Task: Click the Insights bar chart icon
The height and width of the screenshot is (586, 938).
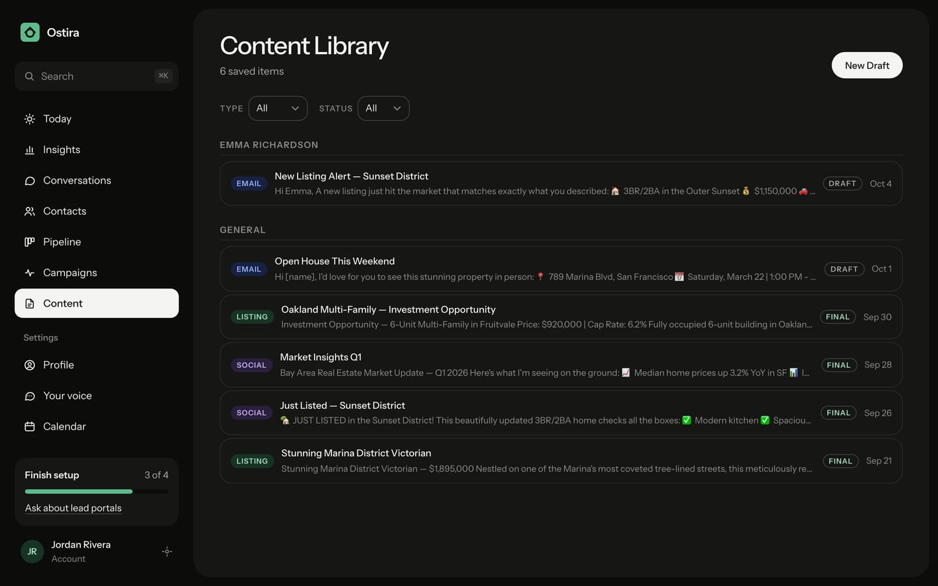Action: click(x=29, y=150)
